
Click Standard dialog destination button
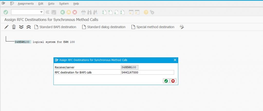(104, 27)
